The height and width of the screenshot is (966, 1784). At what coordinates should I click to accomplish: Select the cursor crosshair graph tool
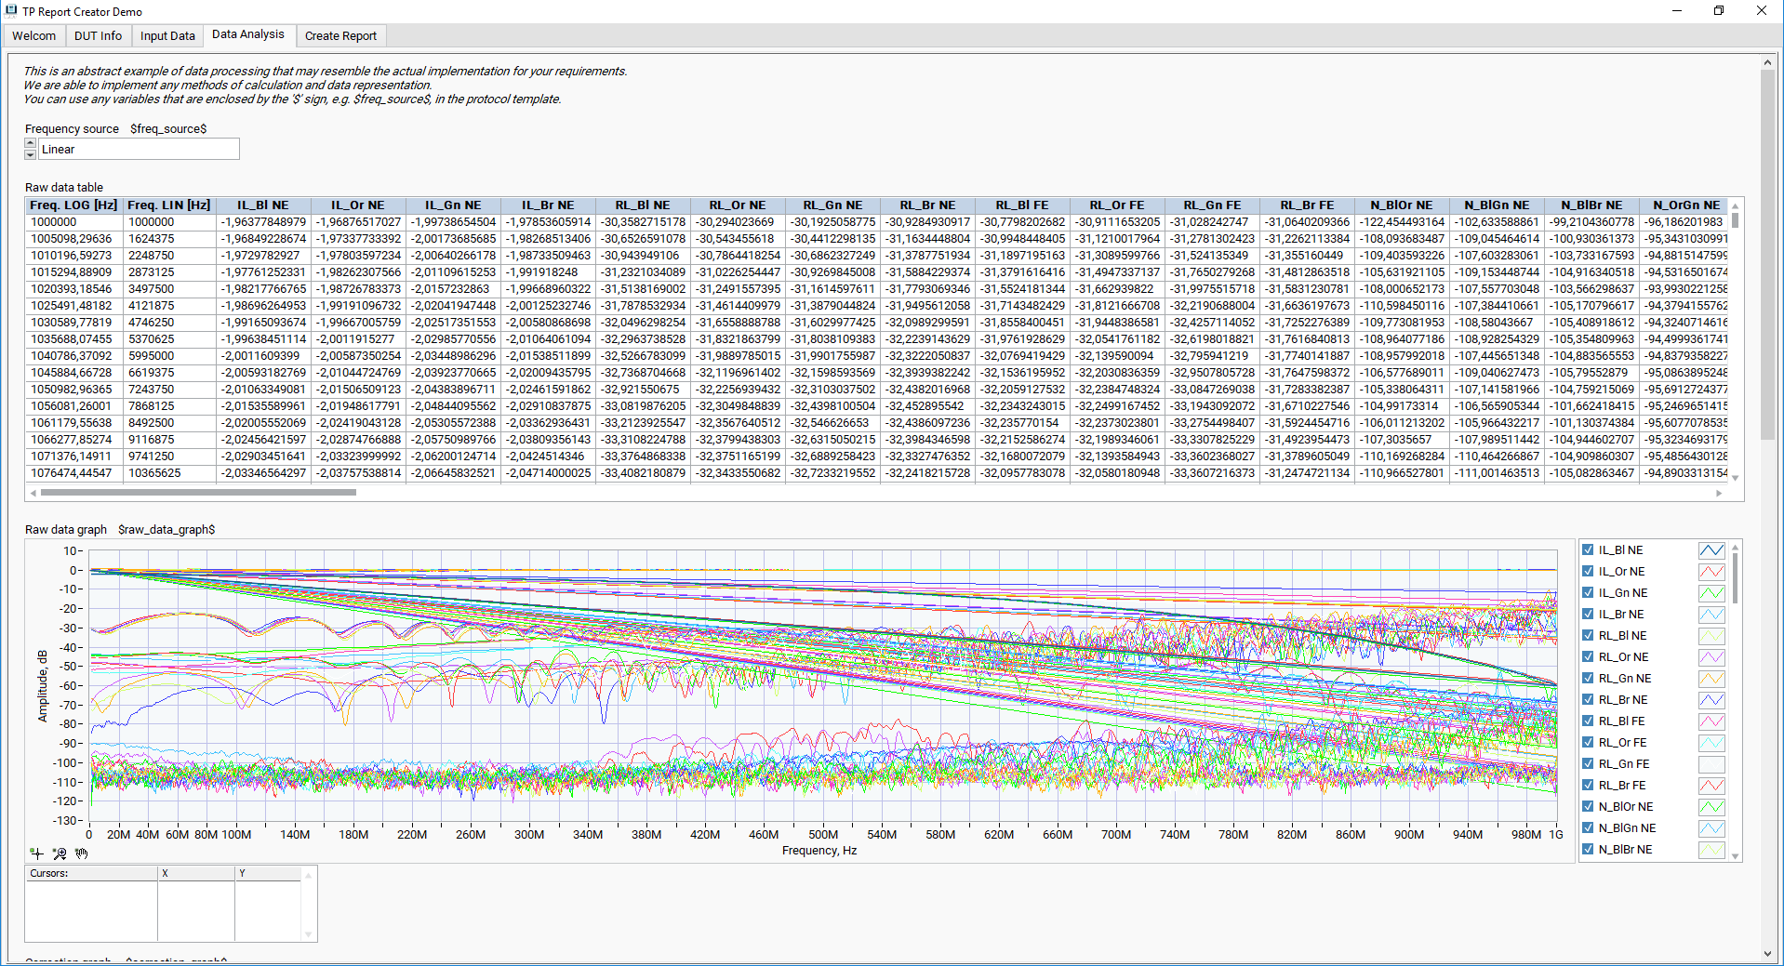36,853
